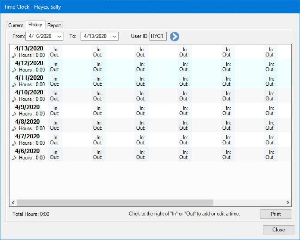Open the To date dropdown
This screenshot has height=240, width=300.
click(x=114, y=37)
